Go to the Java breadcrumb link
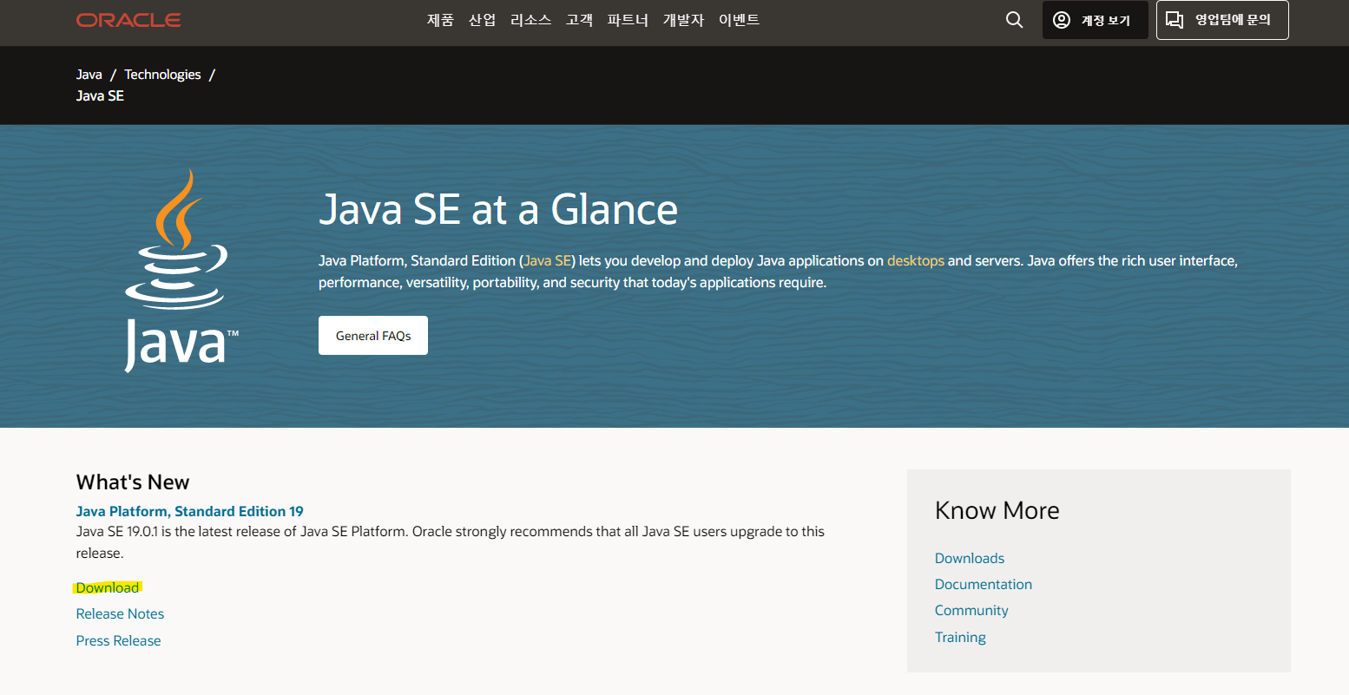1349x695 pixels. coord(89,75)
